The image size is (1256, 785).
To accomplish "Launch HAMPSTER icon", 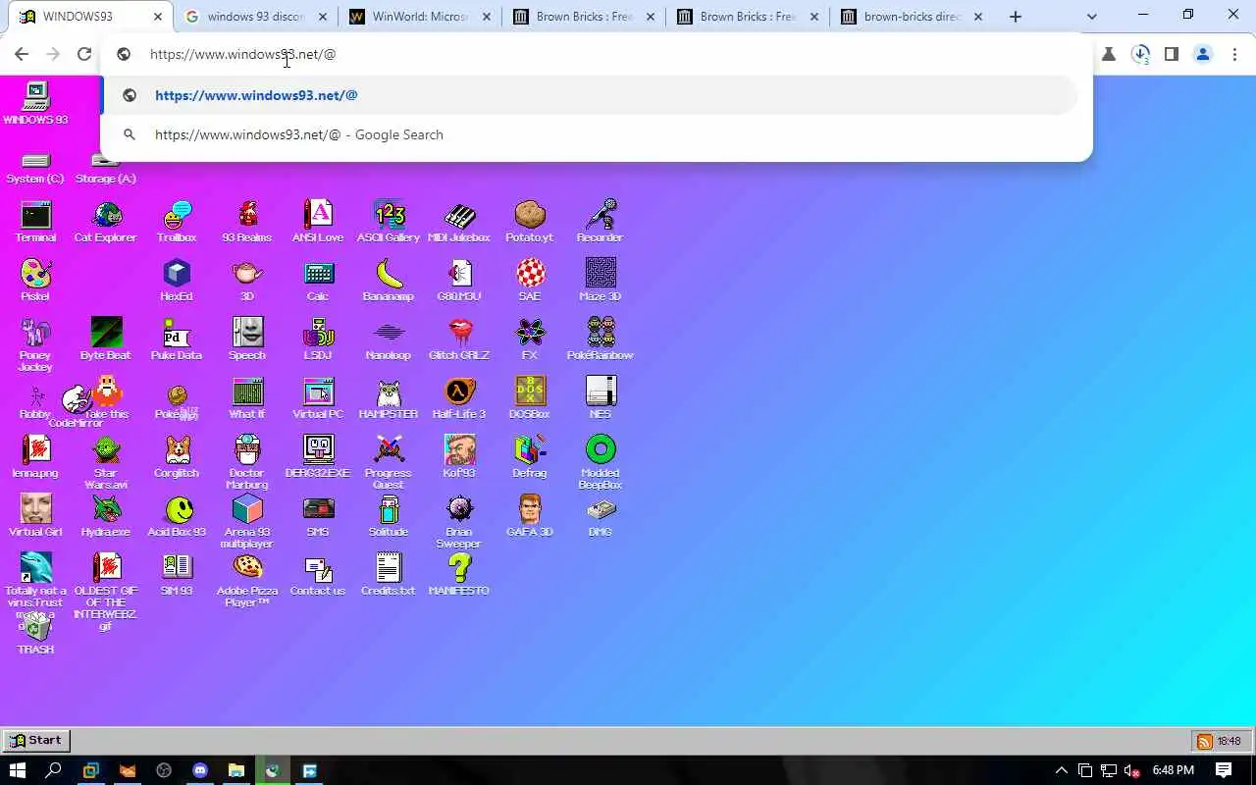I will coord(389,398).
